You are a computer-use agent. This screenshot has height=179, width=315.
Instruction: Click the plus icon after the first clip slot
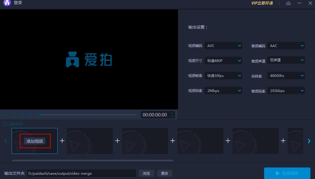[x=62, y=141]
